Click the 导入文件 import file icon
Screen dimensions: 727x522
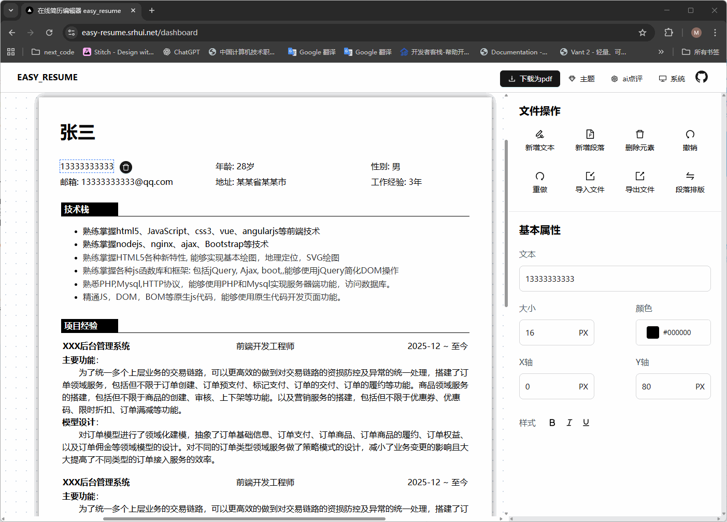[590, 176]
